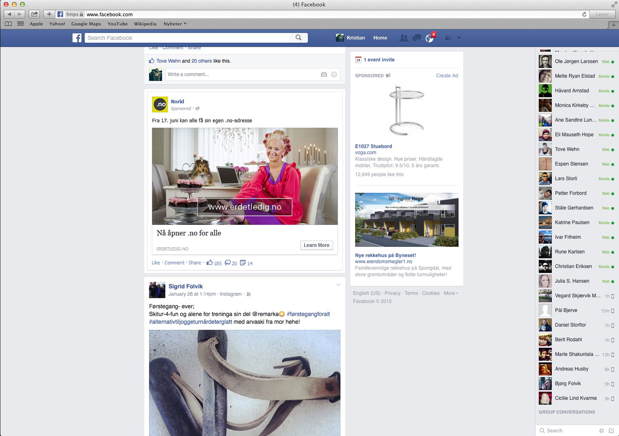Screen dimensions: 619x436
Task: Click the Create Ad link
Action: 447,76
